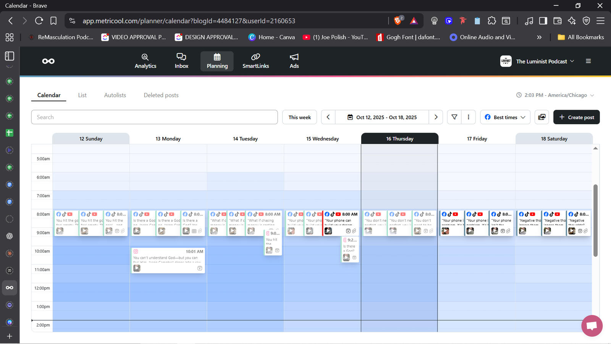This screenshot has width=611, height=344.
Task: Reload the page
Action: (39, 21)
